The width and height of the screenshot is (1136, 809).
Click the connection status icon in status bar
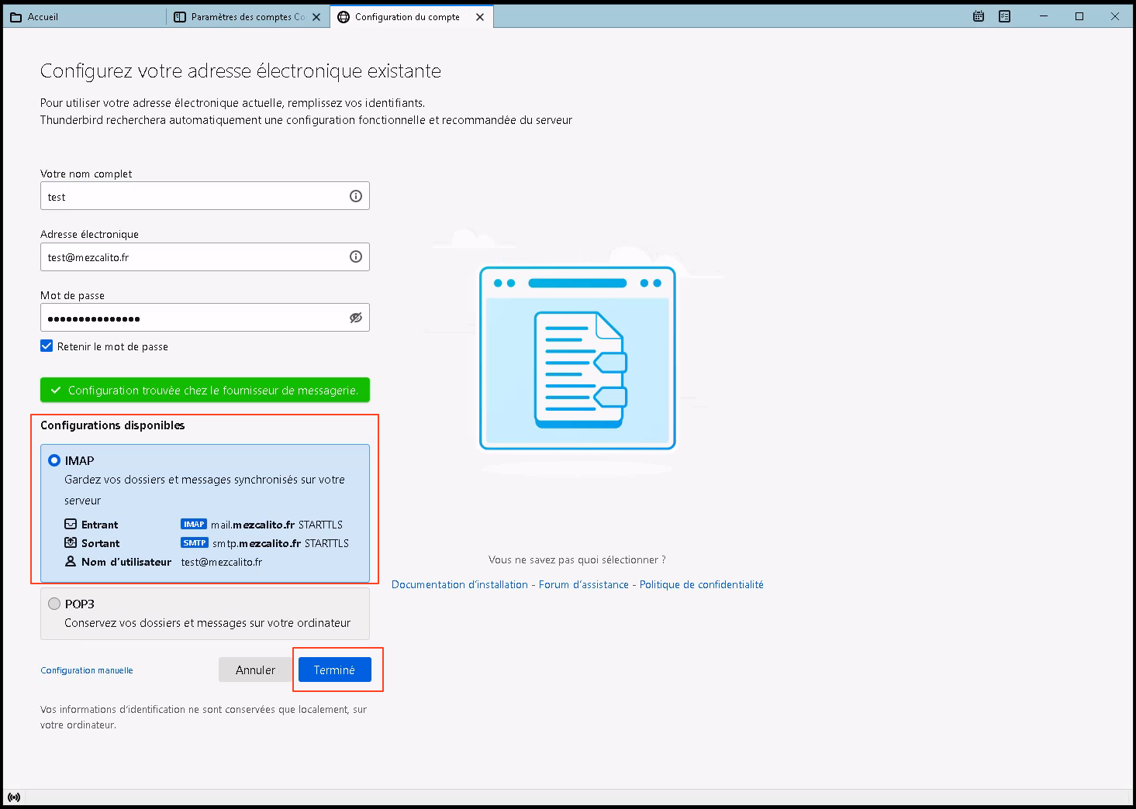pos(14,797)
